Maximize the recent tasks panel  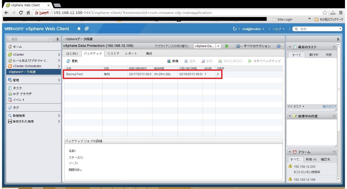(x=334, y=47)
